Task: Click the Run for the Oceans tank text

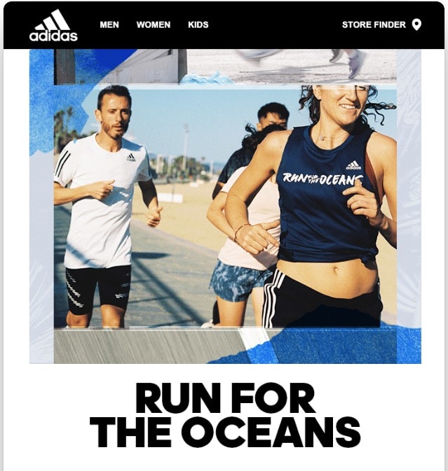Action: coord(323,179)
